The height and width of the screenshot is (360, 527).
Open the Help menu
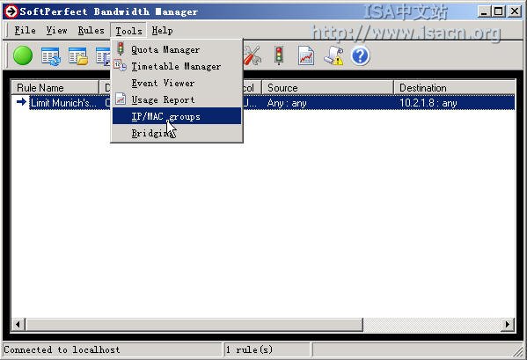tap(163, 31)
